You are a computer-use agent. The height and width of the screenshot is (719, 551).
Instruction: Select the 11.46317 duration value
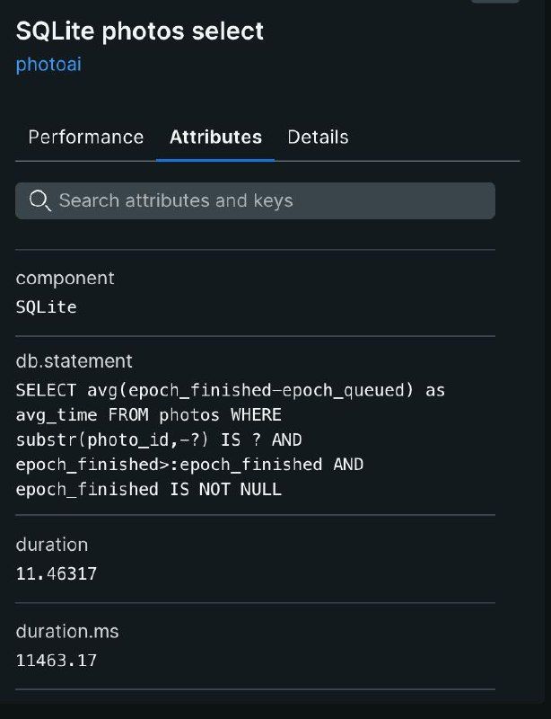click(57, 573)
